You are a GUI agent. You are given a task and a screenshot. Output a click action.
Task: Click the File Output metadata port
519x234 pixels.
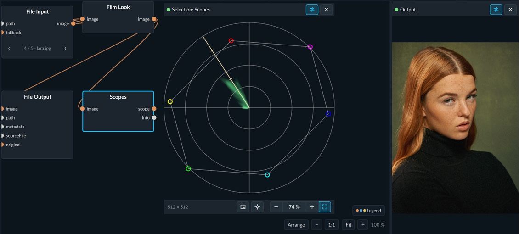(x=2, y=127)
